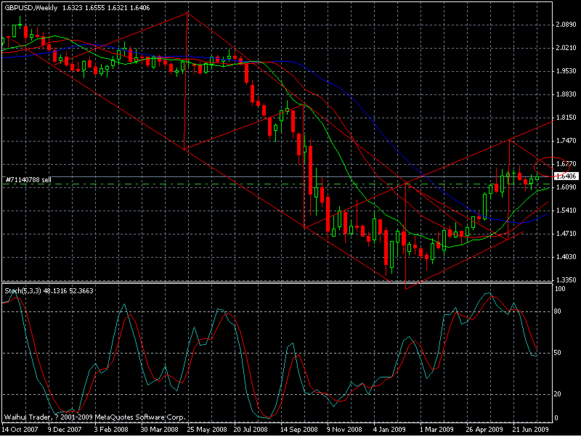This screenshot has width=581, height=437.
Task: Click the 4 Jan 2009 date label
Action: click(x=389, y=430)
